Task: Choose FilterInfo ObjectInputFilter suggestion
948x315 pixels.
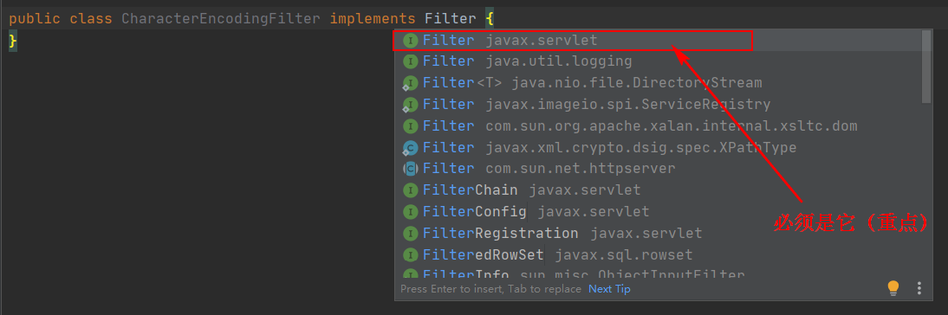Action: coord(659,273)
